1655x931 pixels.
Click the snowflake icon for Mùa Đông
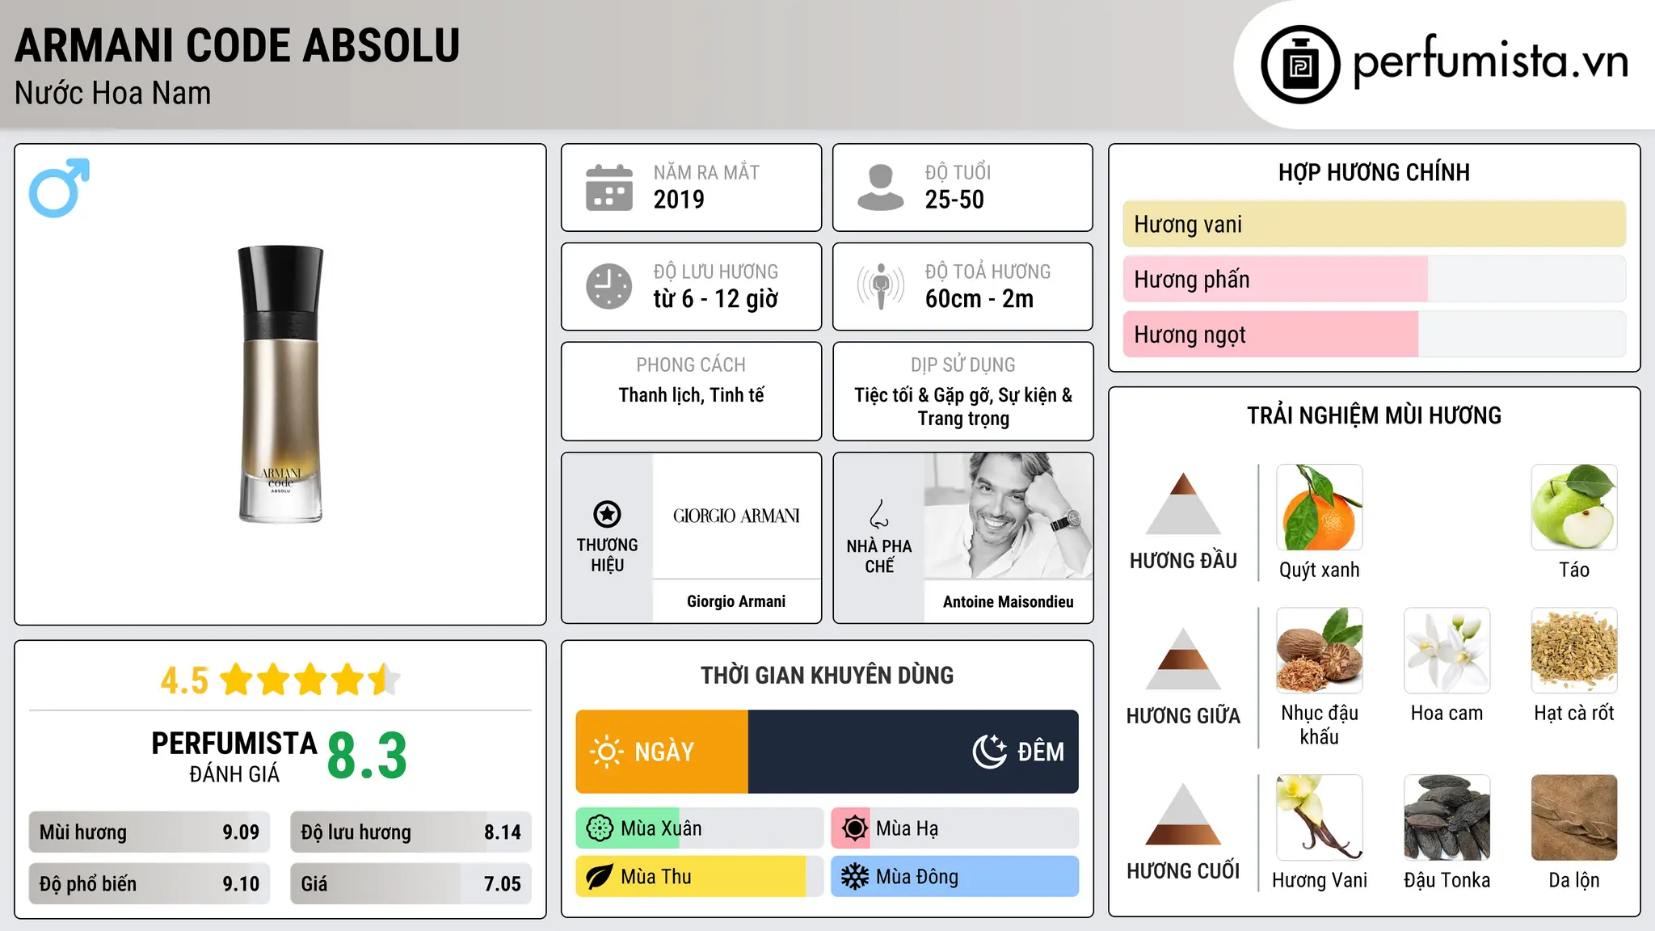[x=854, y=877]
